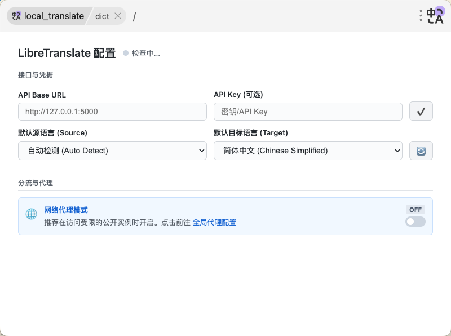451x336 pixels.
Task: Click the translate icon in local_translate tab
Action: tap(16, 16)
